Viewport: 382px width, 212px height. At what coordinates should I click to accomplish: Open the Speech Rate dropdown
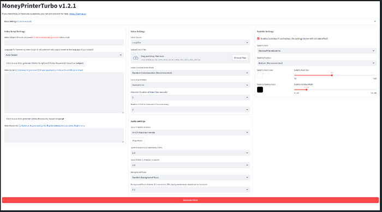click(190, 165)
